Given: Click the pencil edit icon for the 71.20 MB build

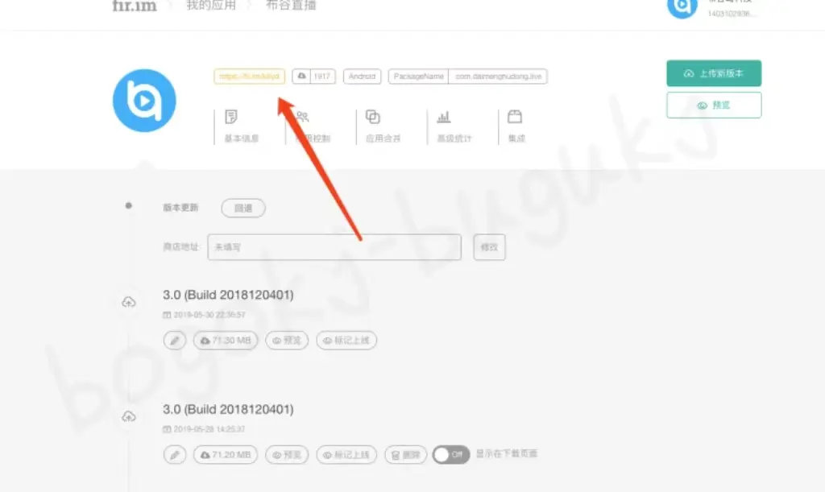Looking at the screenshot, I should point(175,455).
